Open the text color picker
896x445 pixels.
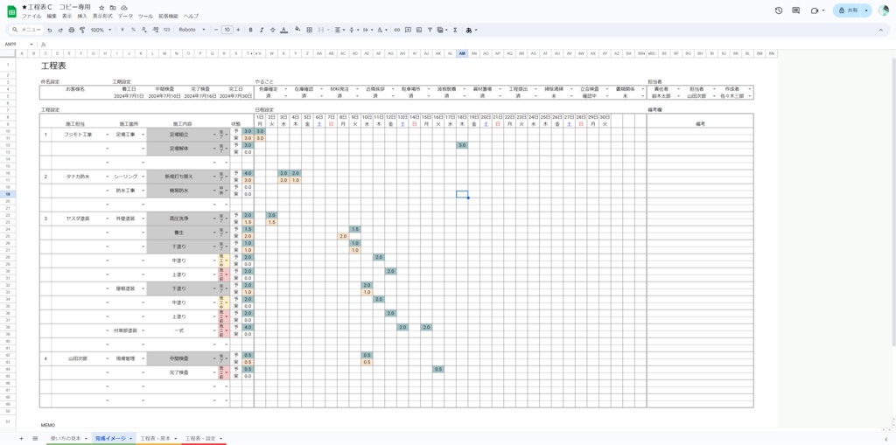(x=284, y=30)
